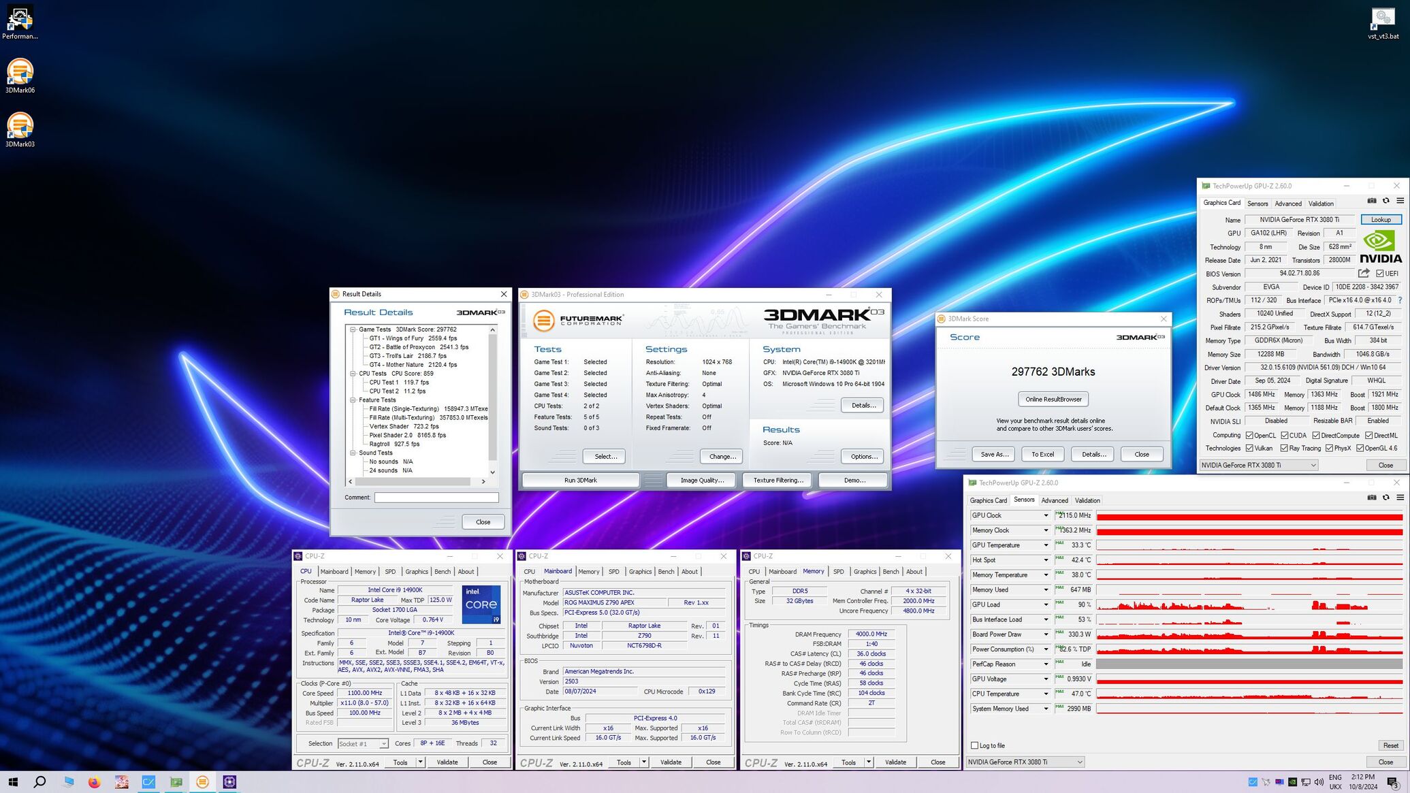This screenshot has height=793, width=1410.
Task: Switch to Sensors tab in GPU-Z Graphics Card window
Action: click(1257, 204)
